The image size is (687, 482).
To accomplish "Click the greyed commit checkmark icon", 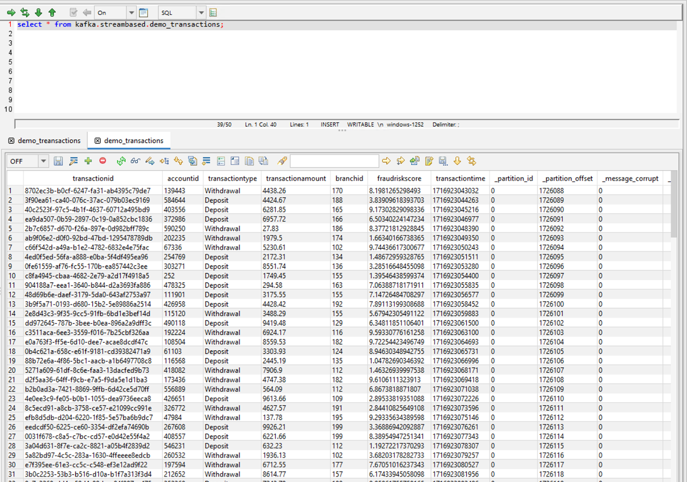I will coord(73,12).
